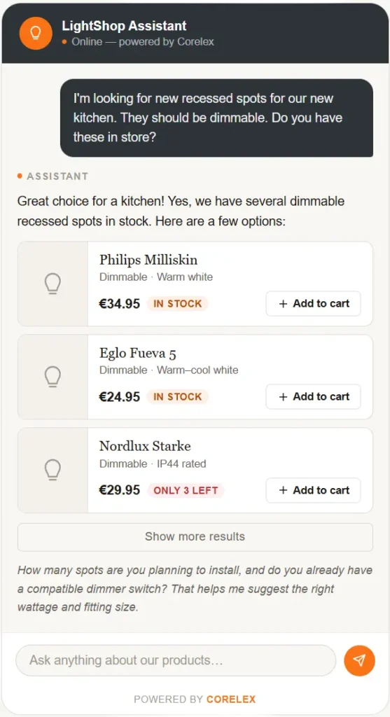Focus the Ask anything about our products field
The height and width of the screenshot is (717, 390).
pyautogui.click(x=176, y=660)
